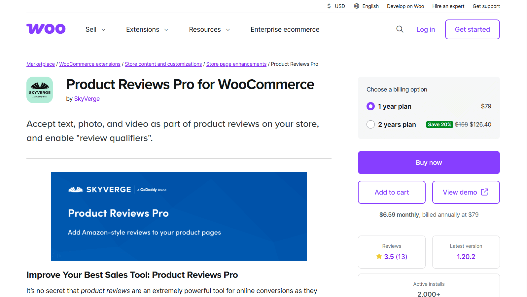Image resolution: width=527 pixels, height=297 pixels.
Task: Click the star icon in the Reviews box
Action: (x=378, y=256)
